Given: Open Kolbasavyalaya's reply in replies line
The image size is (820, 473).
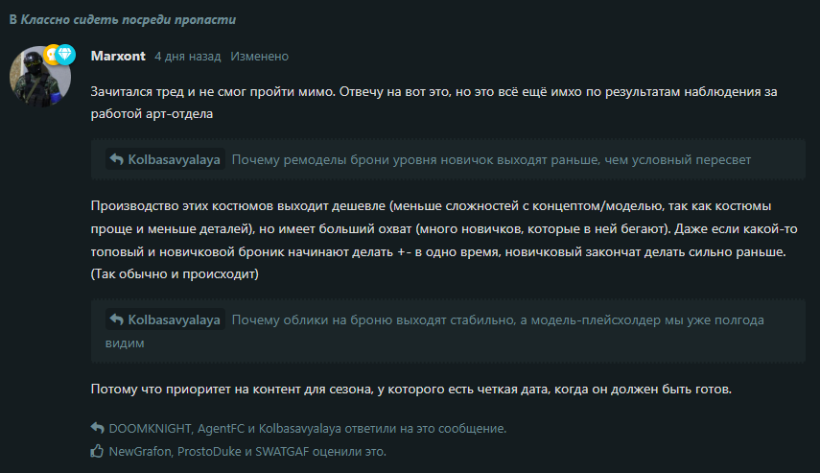Looking at the screenshot, I should point(299,429).
